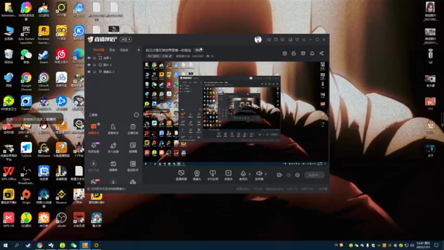The height and width of the screenshot is (250, 444).
Task: Open the 主播任务 tool
Action: 133,128
